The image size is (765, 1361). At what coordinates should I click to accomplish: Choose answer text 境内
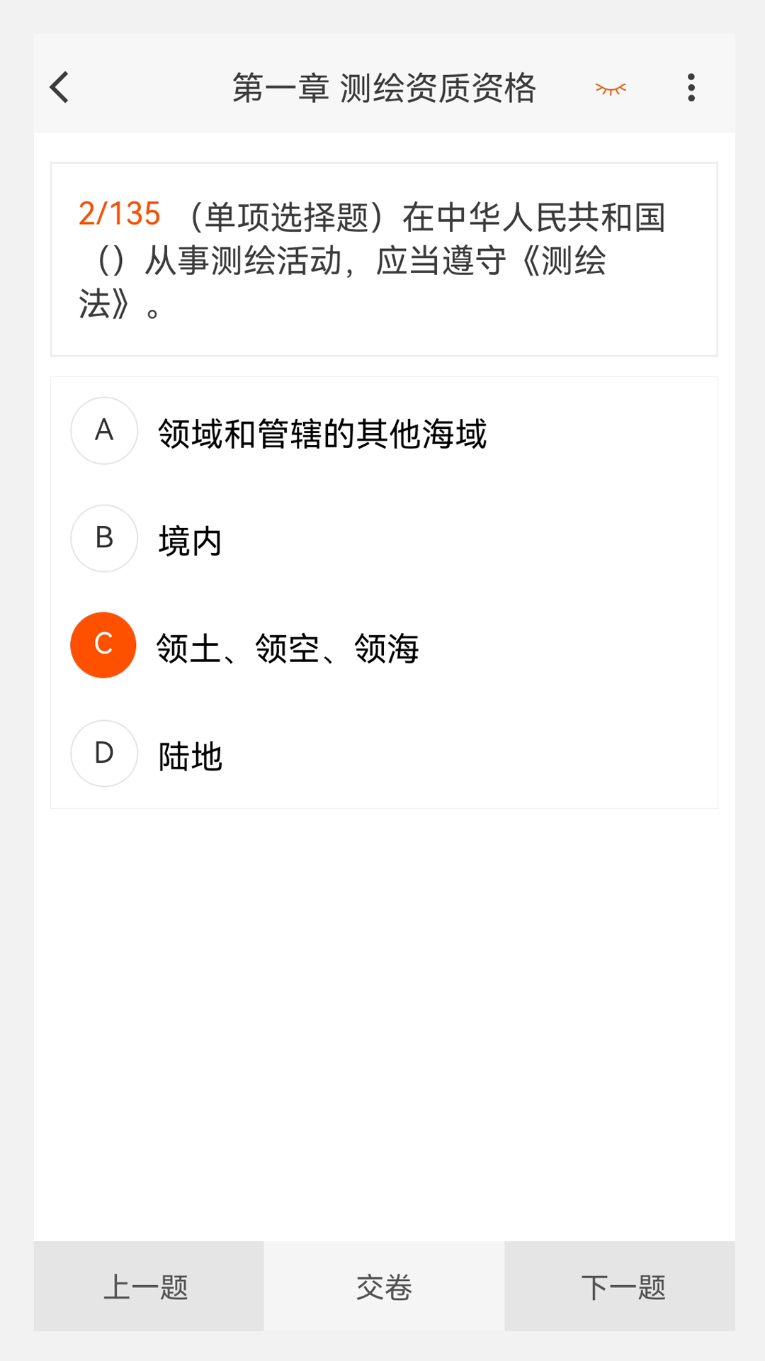pos(190,542)
